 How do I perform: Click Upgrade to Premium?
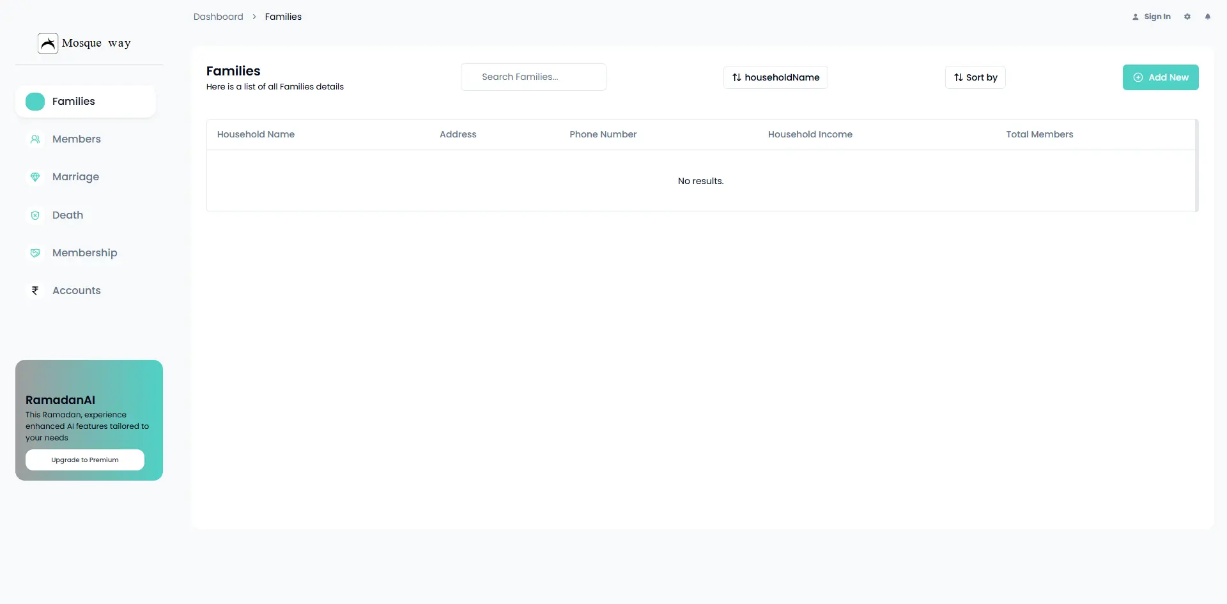coord(84,460)
